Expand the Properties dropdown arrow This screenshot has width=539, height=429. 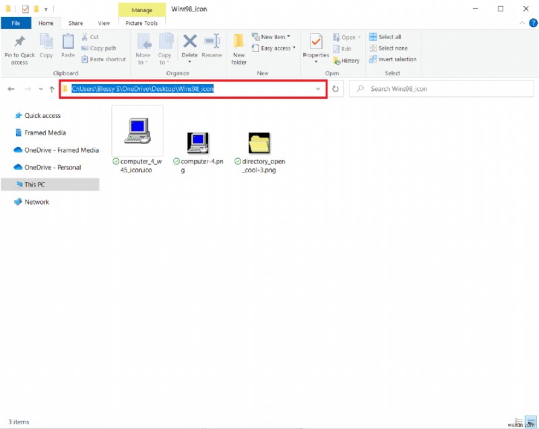pyautogui.click(x=316, y=62)
